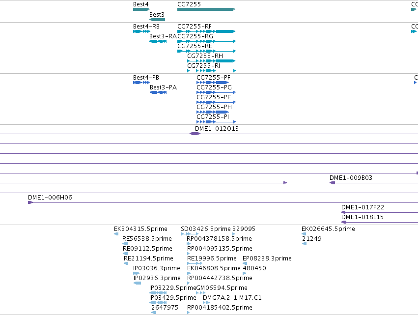Select the Best4-RB transcript glyph

click(141, 31)
